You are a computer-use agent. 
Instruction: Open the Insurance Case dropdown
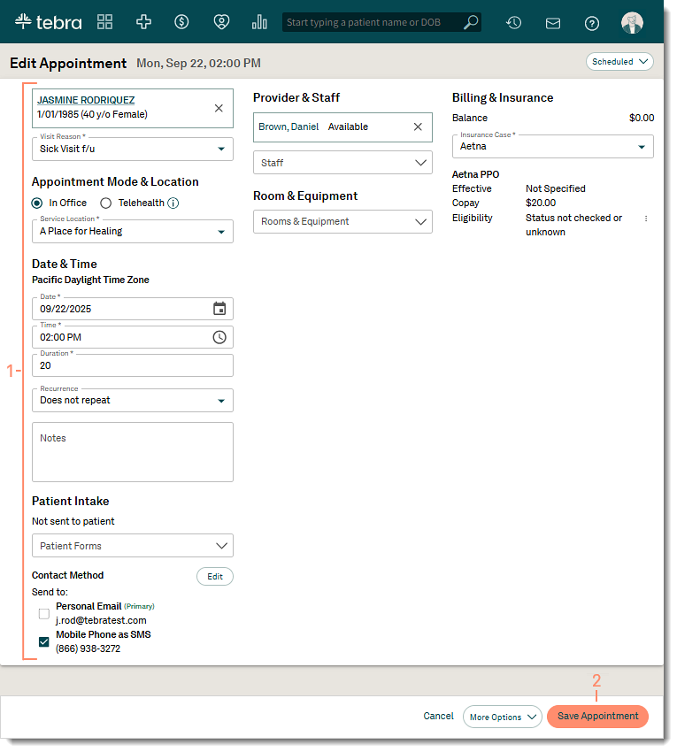click(x=553, y=146)
